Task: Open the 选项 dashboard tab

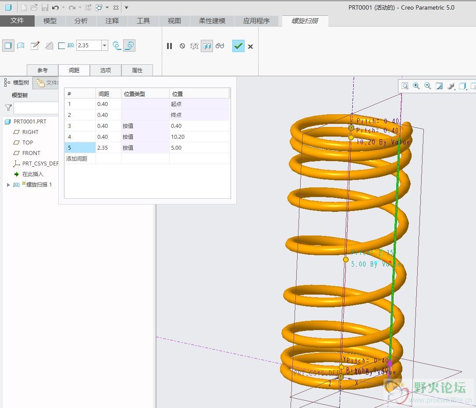Action: pos(106,70)
